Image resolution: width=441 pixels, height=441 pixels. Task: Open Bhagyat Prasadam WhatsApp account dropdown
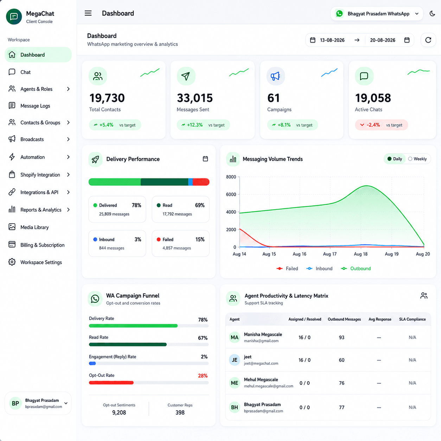[x=377, y=14]
